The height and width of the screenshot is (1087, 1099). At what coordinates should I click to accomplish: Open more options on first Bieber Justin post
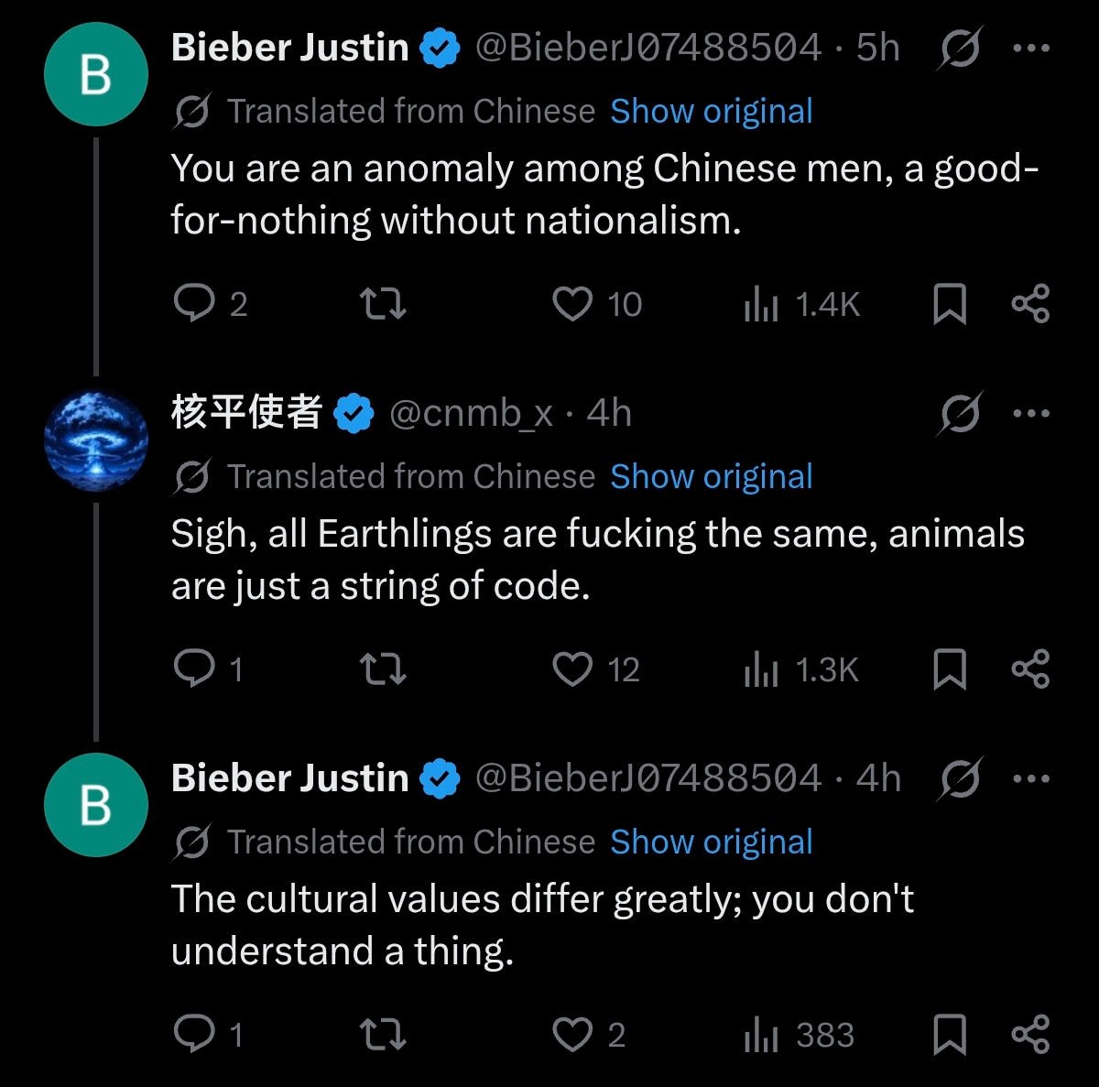1031,49
